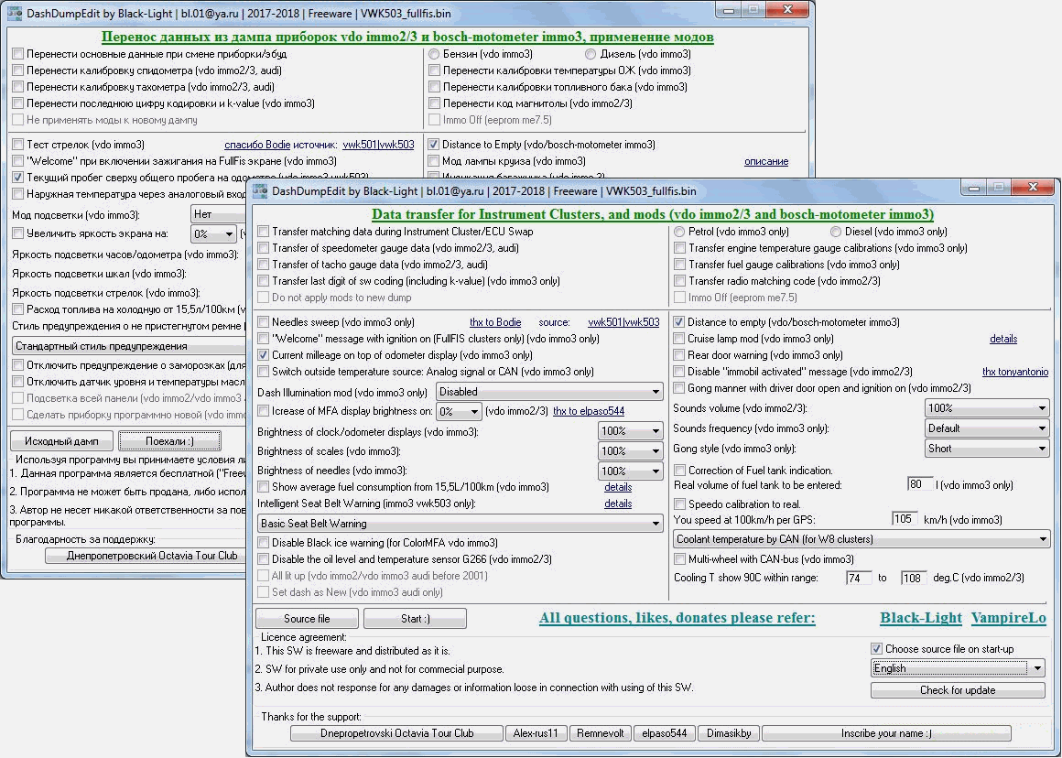Click the Inscribe your name :) button
Image resolution: width=1062 pixels, height=758 pixels.
885,733
